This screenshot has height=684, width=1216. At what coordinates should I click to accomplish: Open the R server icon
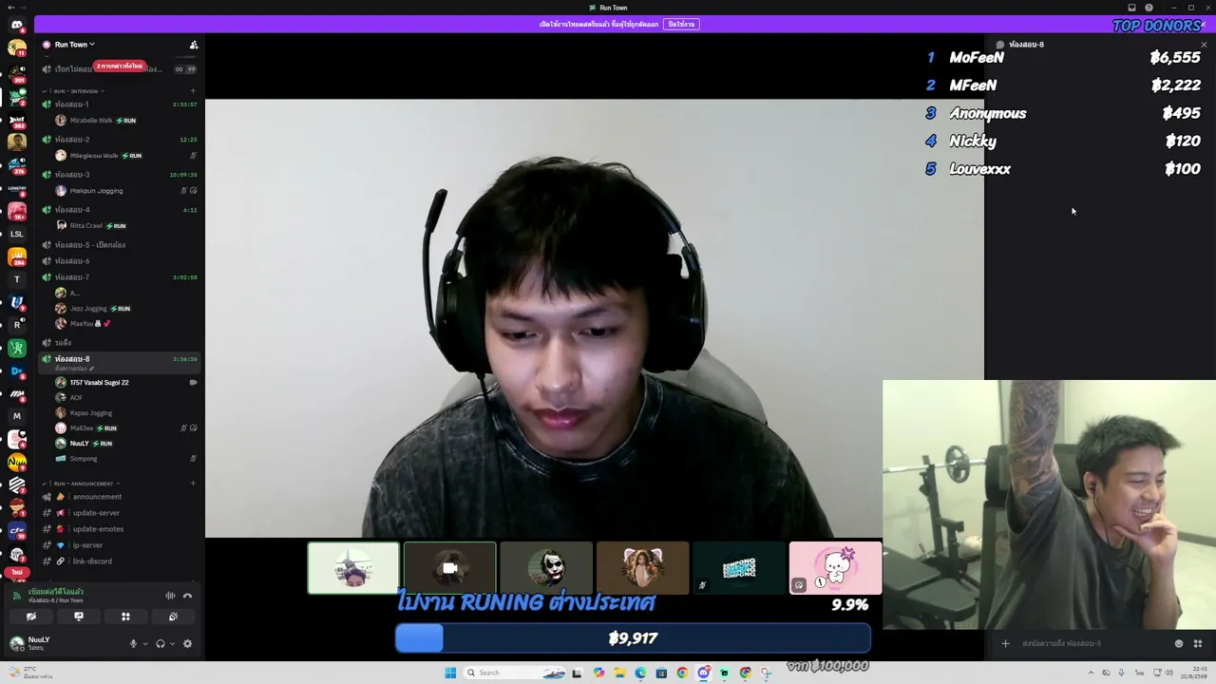tap(17, 325)
